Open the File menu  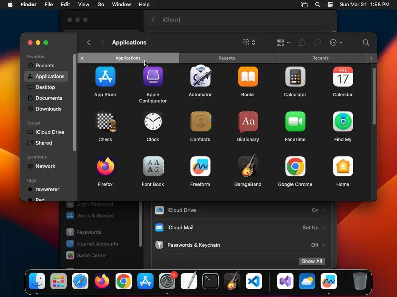click(x=48, y=5)
